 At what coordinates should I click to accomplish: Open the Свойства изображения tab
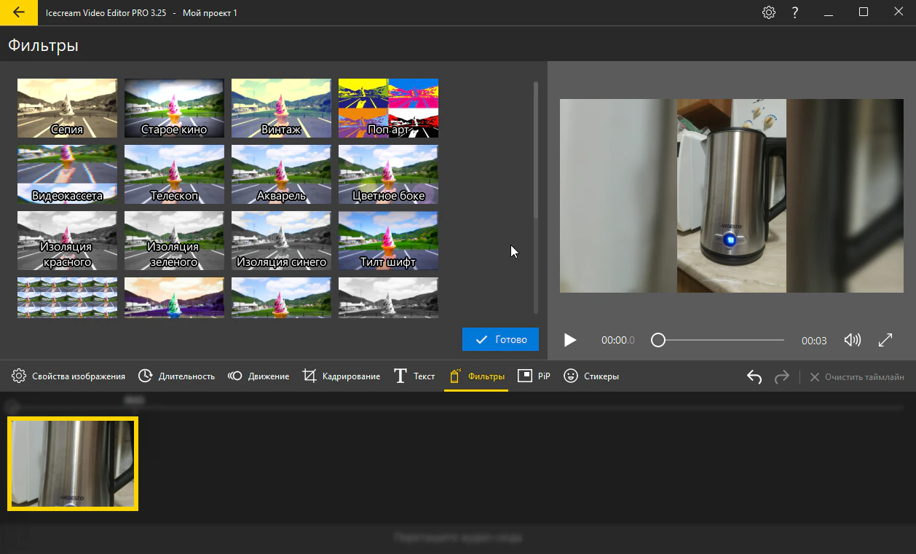[68, 376]
